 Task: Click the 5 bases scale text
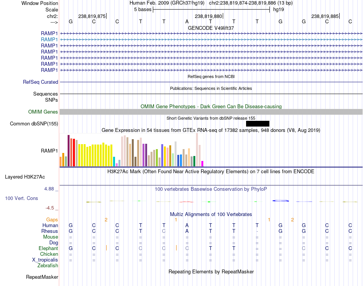coord(143,10)
